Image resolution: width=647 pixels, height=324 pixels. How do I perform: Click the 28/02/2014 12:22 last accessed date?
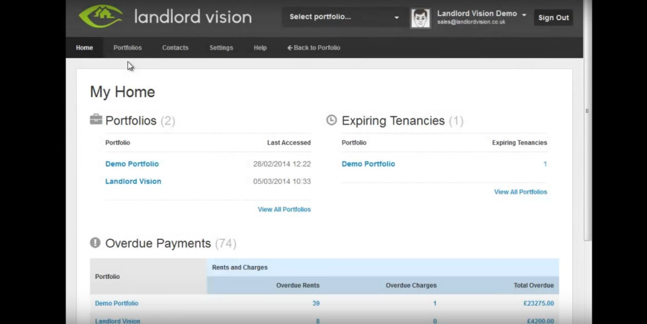282,164
